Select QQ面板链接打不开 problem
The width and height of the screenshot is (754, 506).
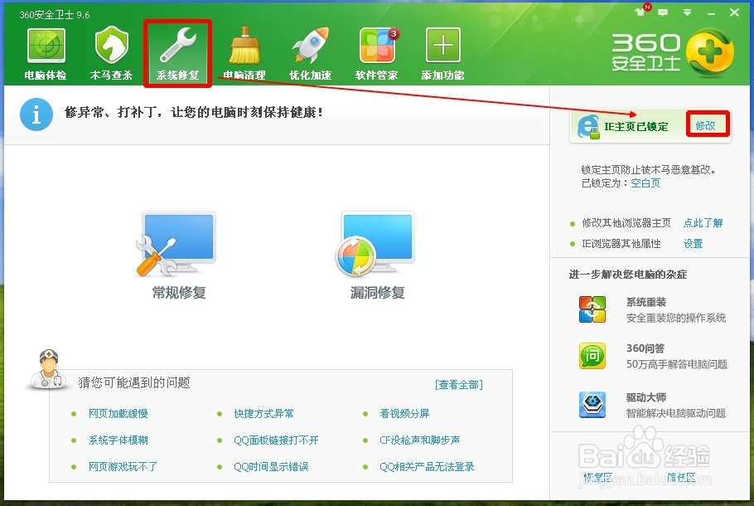click(276, 440)
